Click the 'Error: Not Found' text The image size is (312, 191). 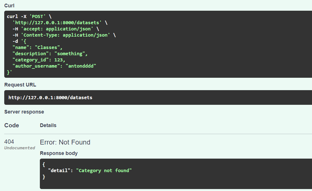(x=65, y=142)
